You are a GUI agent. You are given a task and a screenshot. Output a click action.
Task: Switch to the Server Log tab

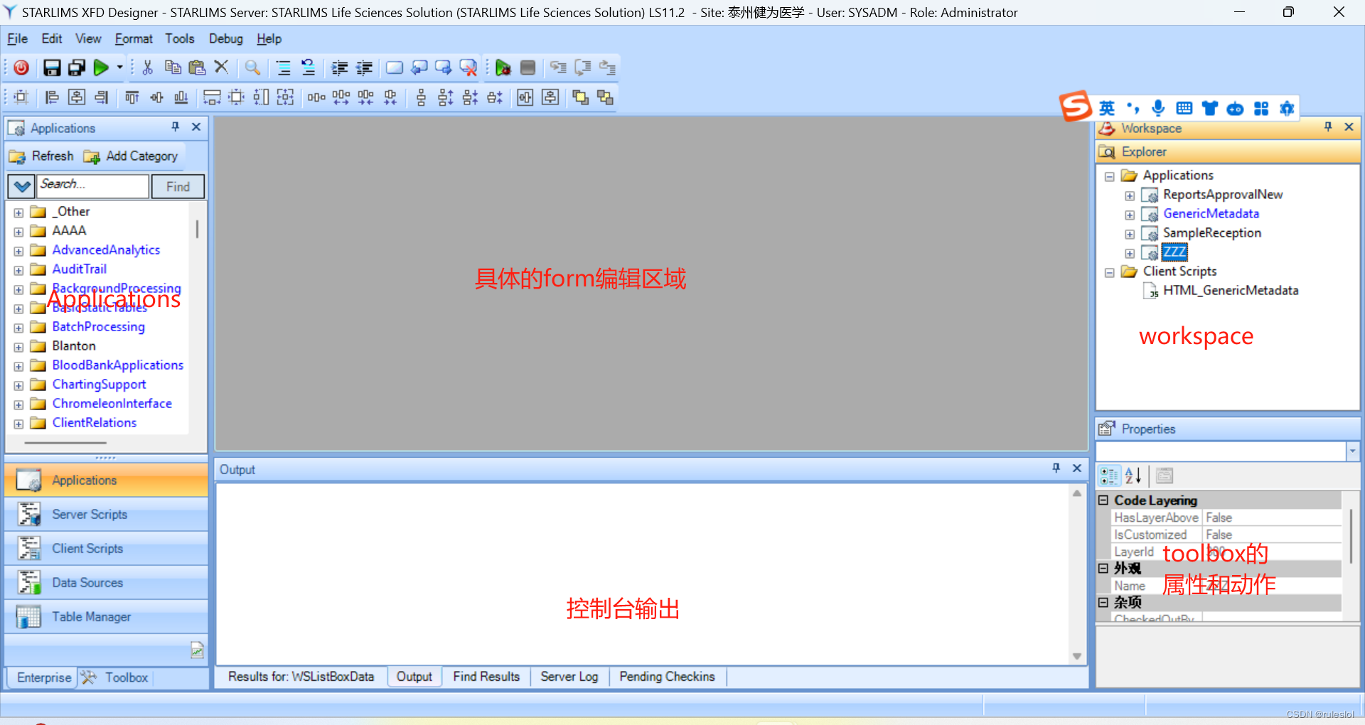[x=569, y=677]
